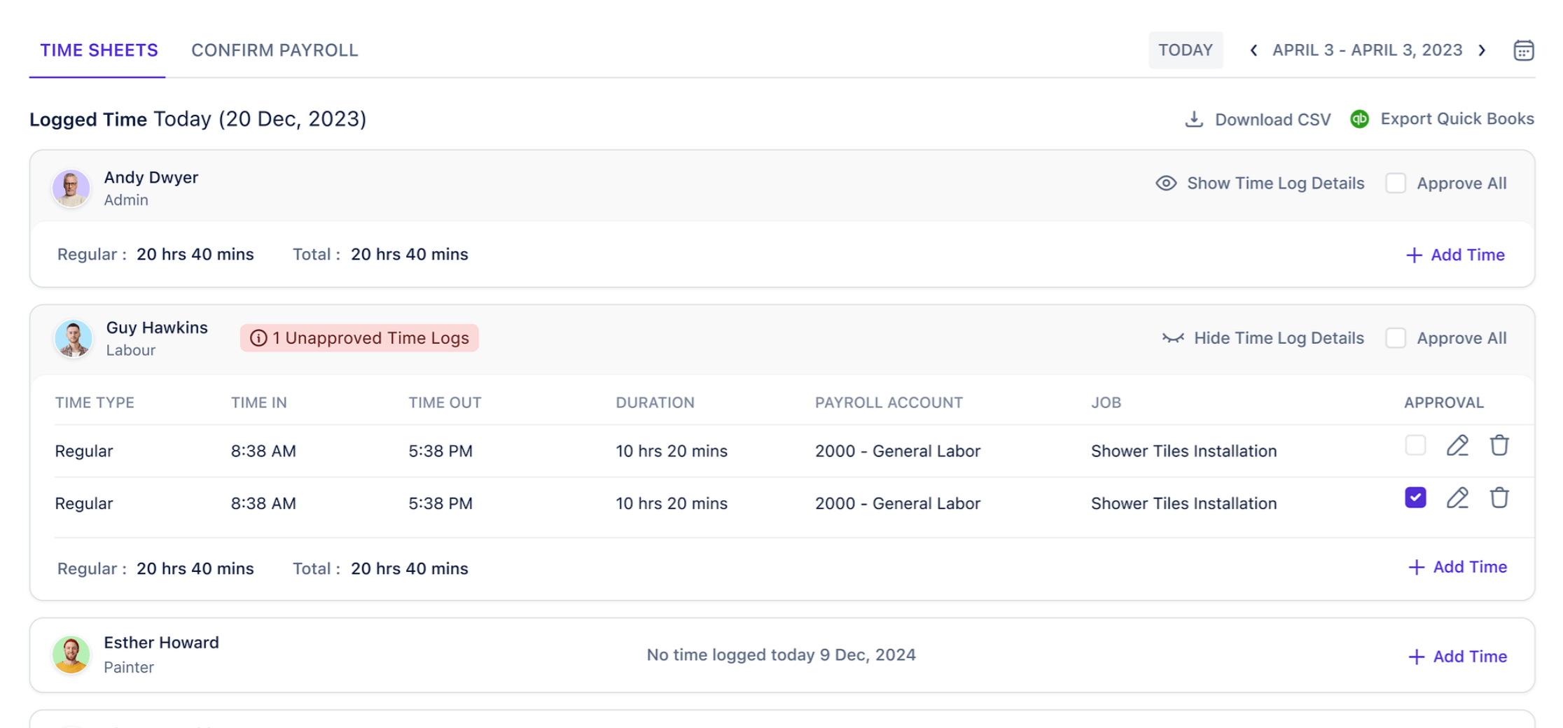Show Time Log Details for Andy Dwyer
The height and width of the screenshot is (728, 1563).
tap(1260, 183)
